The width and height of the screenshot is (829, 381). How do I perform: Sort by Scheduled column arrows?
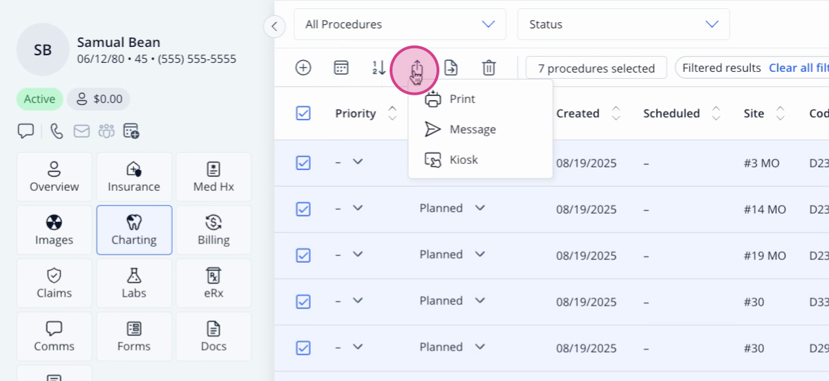pos(716,113)
